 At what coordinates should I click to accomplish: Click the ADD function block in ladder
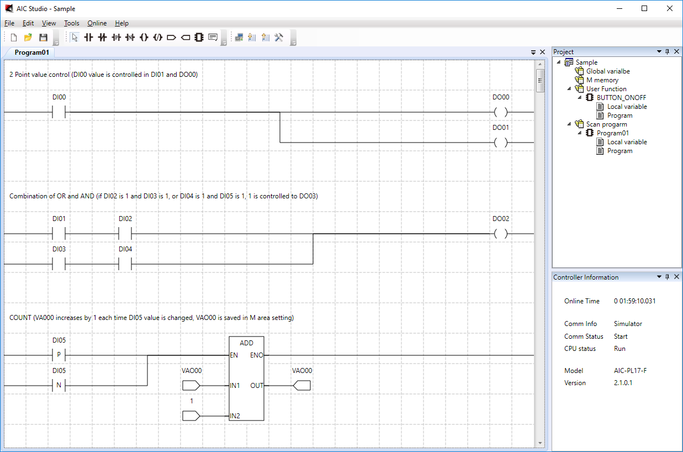point(246,379)
